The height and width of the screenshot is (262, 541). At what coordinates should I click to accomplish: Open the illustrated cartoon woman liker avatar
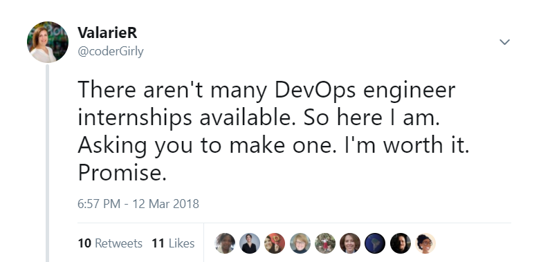[425, 243]
